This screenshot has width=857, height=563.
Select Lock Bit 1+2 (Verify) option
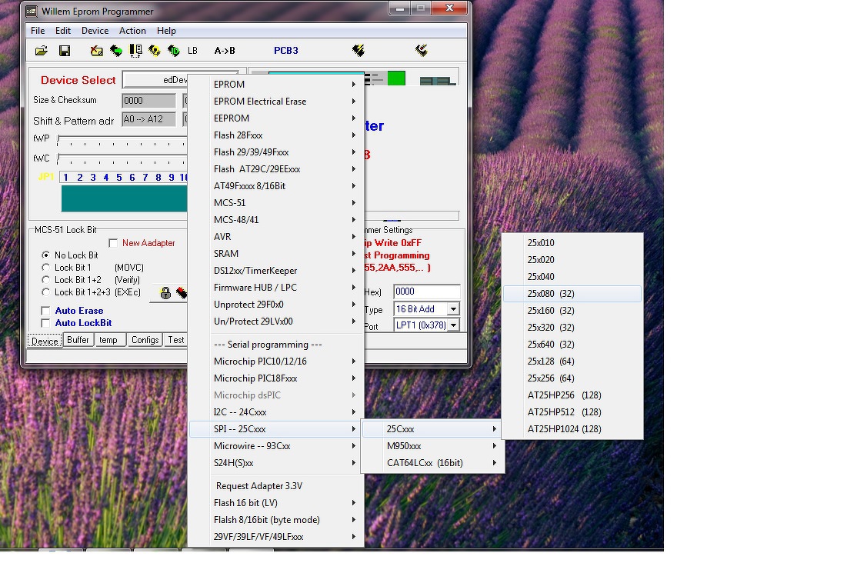[x=46, y=280]
